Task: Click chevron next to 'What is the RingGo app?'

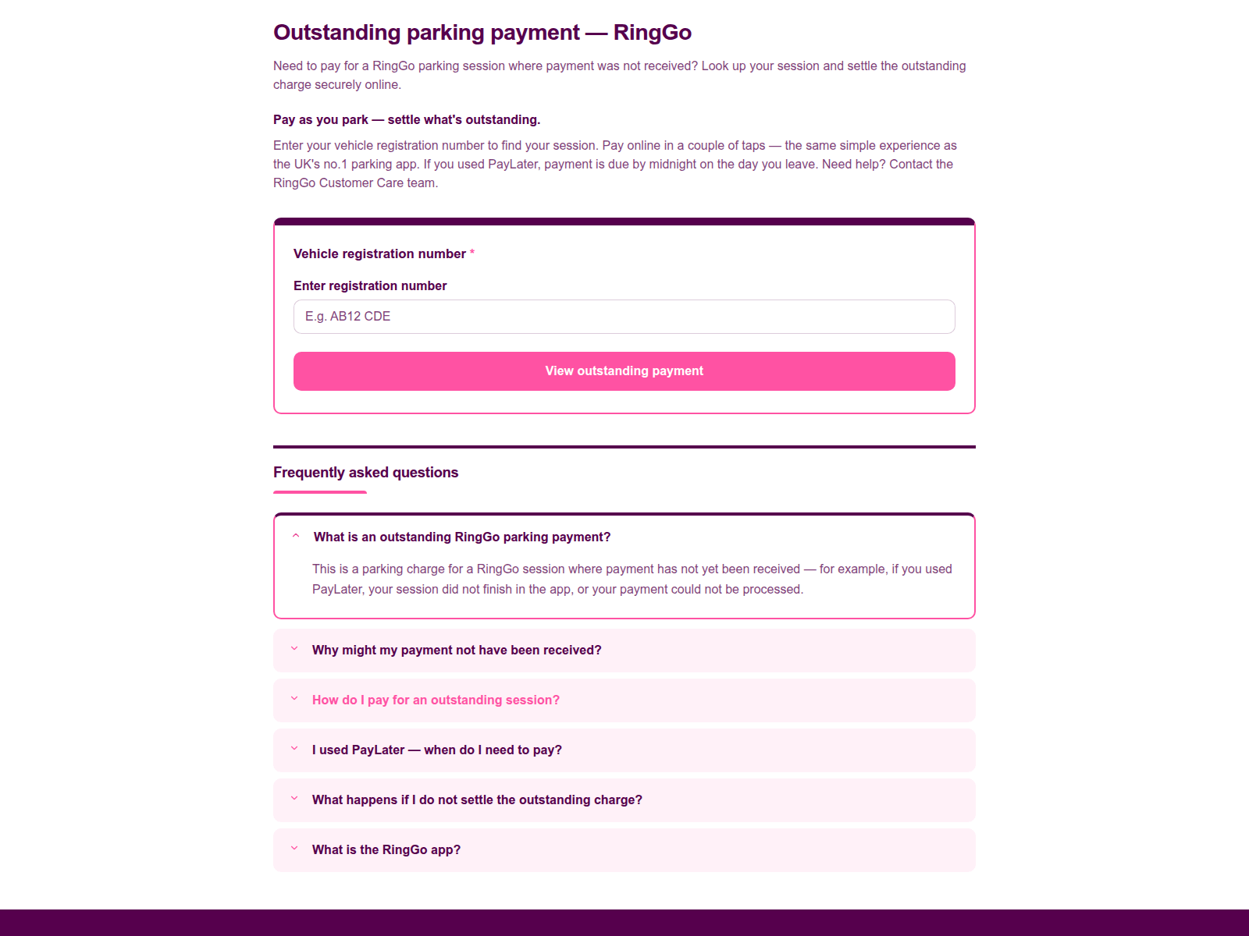Action: click(x=294, y=849)
